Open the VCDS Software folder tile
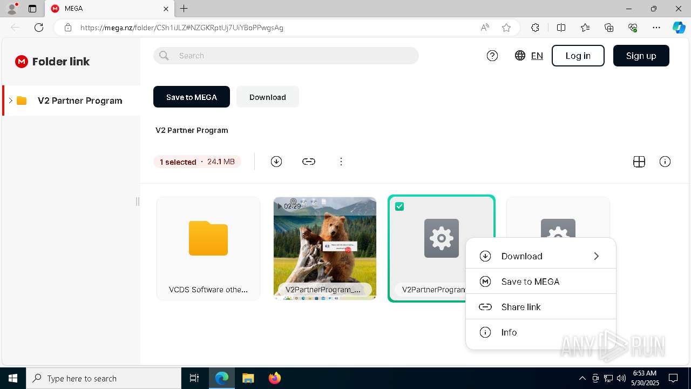 pyautogui.click(x=208, y=249)
